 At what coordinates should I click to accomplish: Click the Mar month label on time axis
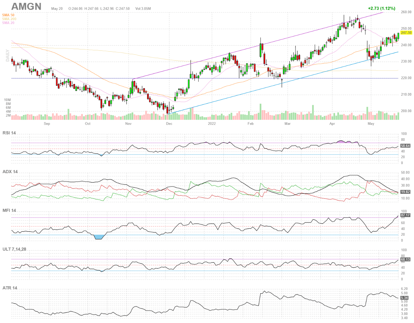coord(288,124)
